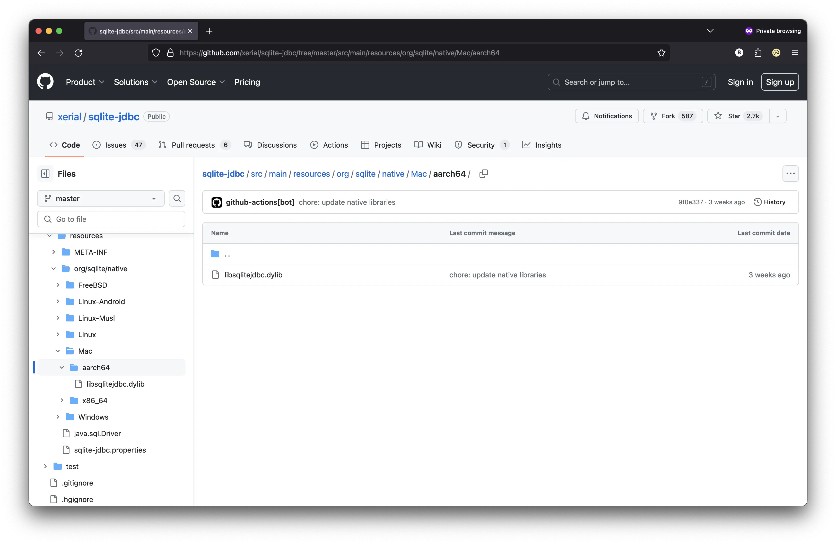
Task: Click the browser URL address bar
Action: coord(408,53)
